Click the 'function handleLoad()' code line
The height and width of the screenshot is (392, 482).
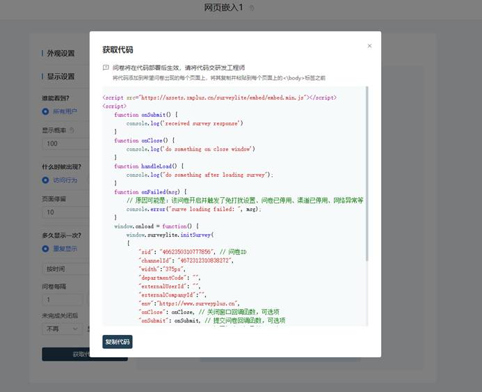pyautogui.click(x=149, y=166)
